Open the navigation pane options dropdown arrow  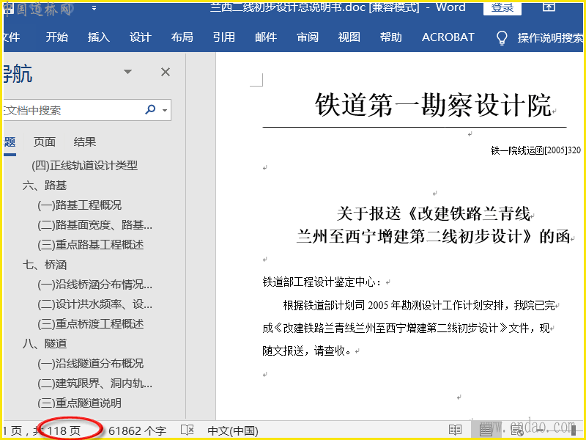[127, 71]
